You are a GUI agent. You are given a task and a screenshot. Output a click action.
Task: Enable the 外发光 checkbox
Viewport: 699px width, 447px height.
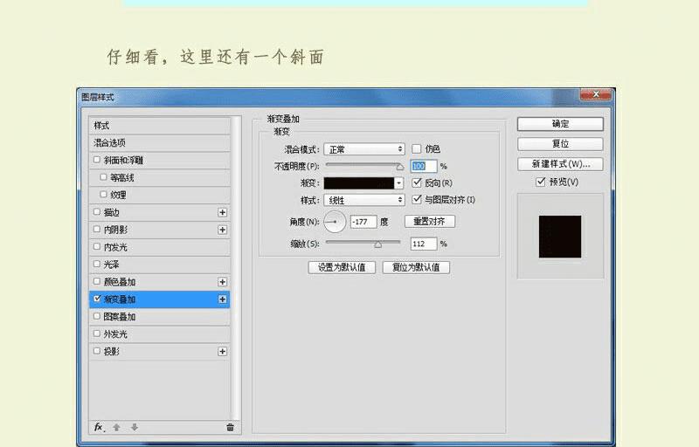97,333
